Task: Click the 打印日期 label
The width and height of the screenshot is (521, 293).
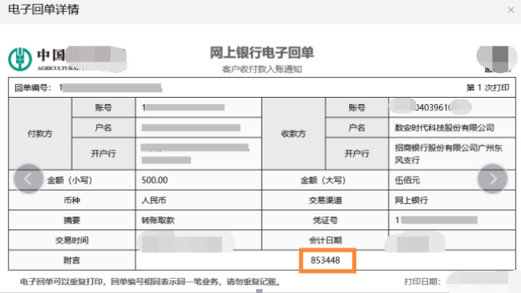Action: 422,282
